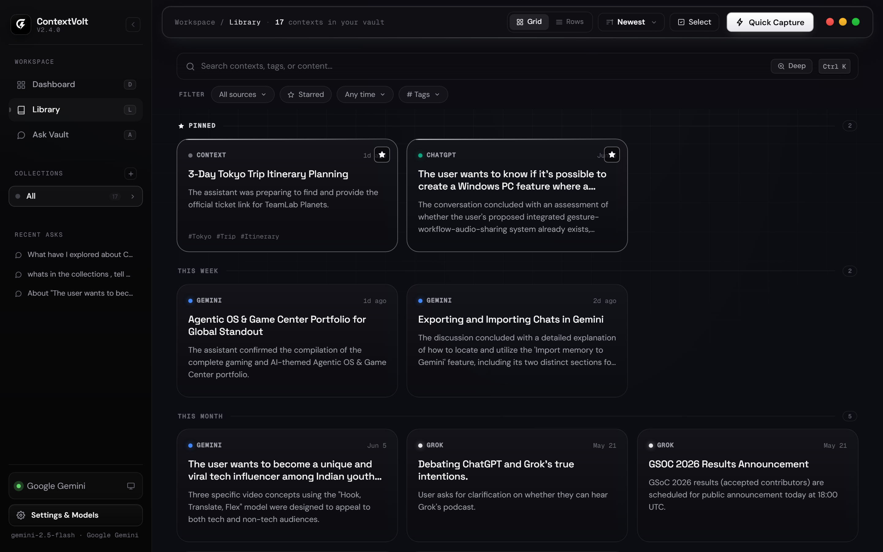Open Agentic OS & Game Center Portfolio card
This screenshot has height=552, width=883.
[287, 341]
